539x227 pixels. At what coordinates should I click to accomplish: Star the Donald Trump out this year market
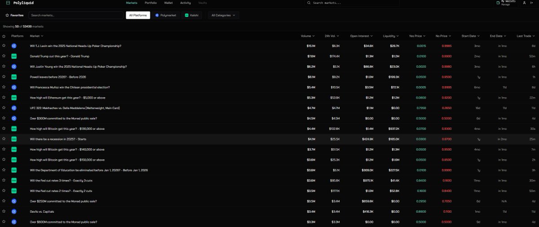(x=4, y=56)
